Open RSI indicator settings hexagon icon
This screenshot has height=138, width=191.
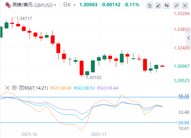(x=14, y=88)
